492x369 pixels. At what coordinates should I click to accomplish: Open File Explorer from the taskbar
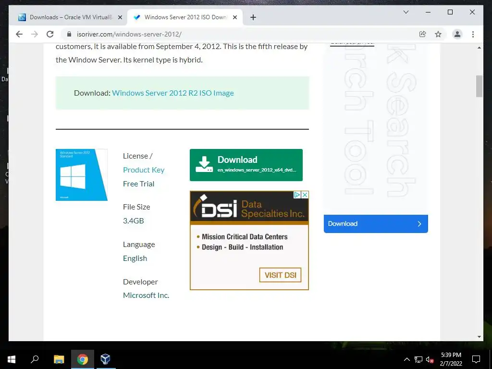(x=59, y=359)
